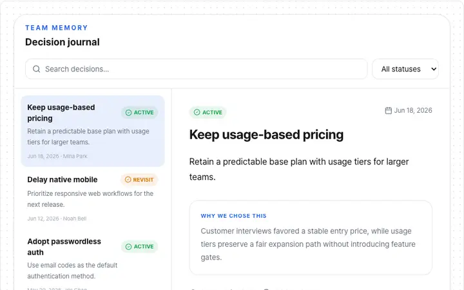Click the magnifier icon in search bar

pos(36,69)
